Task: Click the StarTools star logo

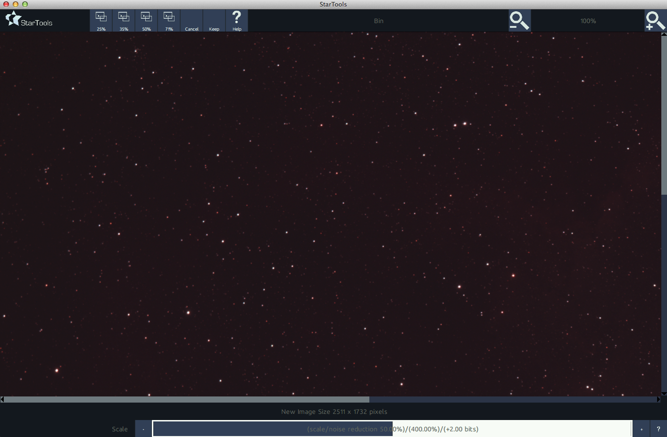Action: click(x=13, y=19)
